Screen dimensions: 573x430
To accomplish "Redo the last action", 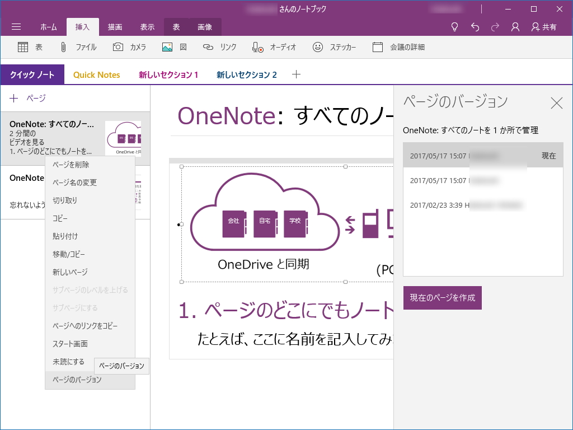I will pyautogui.click(x=495, y=27).
